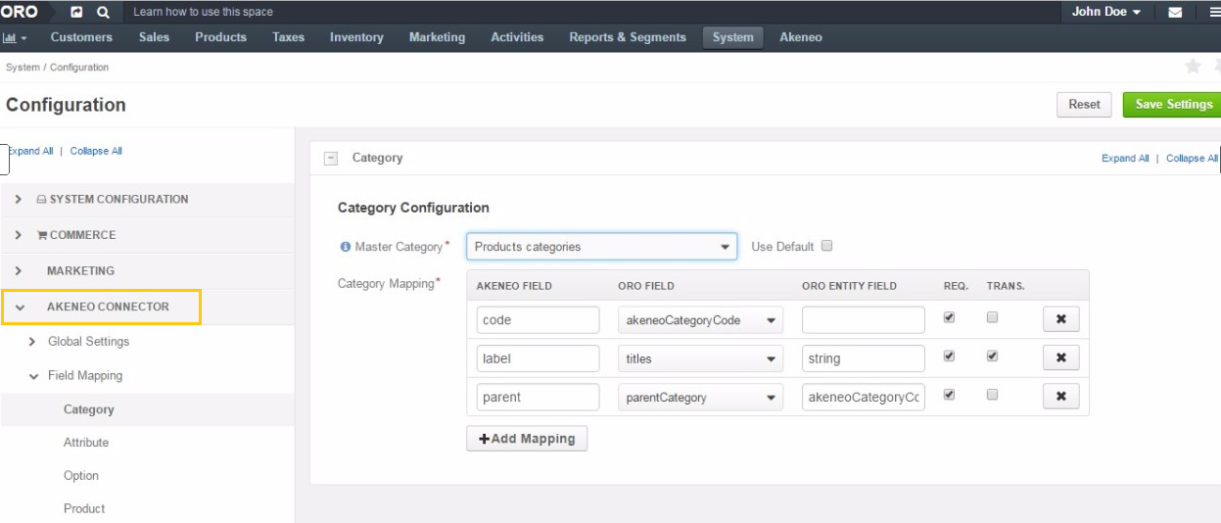This screenshot has width=1221, height=523.
Task: Click Collapse All in the left sidebar
Action: coord(96,151)
